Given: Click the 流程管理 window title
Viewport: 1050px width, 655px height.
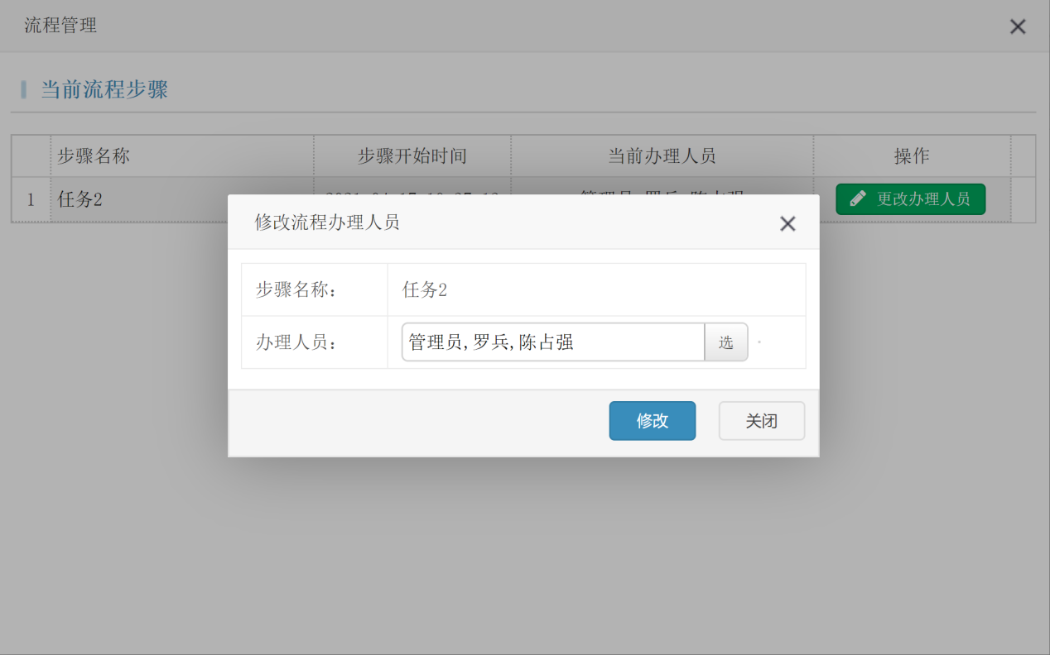Looking at the screenshot, I should pos(60,26).
